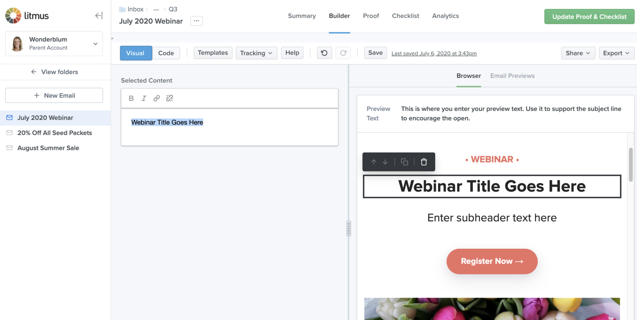
Task: Select the WEBINAR label in preview
Action: click(492, 160)
